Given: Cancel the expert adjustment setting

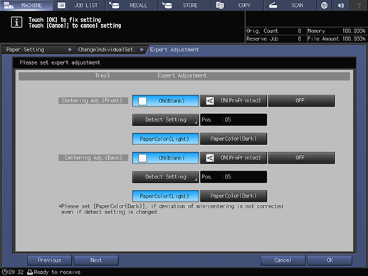Looking at the screenshot, I should [x=283, y=260].
